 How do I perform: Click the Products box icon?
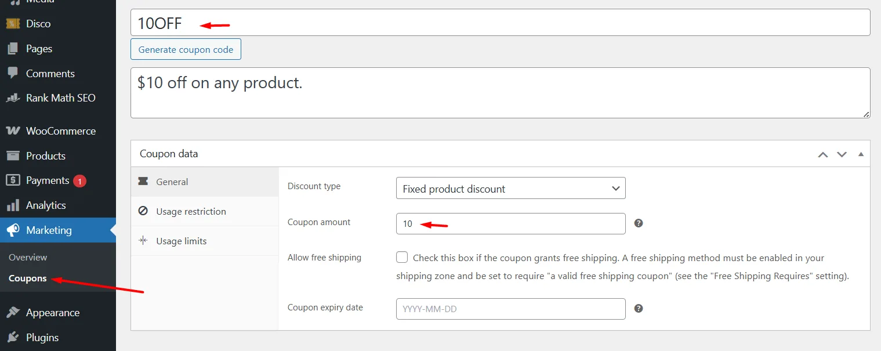click(13, 156)
